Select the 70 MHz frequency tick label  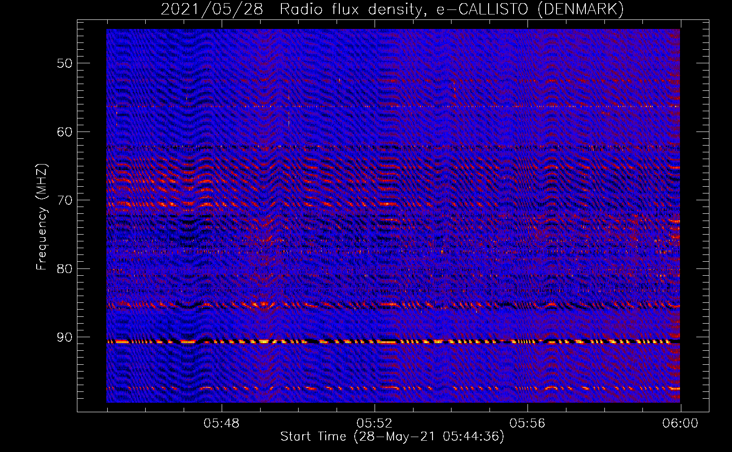[65, 200]
